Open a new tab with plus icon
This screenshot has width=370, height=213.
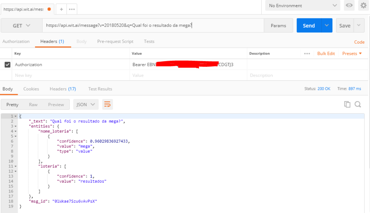(x=61, y=9)
